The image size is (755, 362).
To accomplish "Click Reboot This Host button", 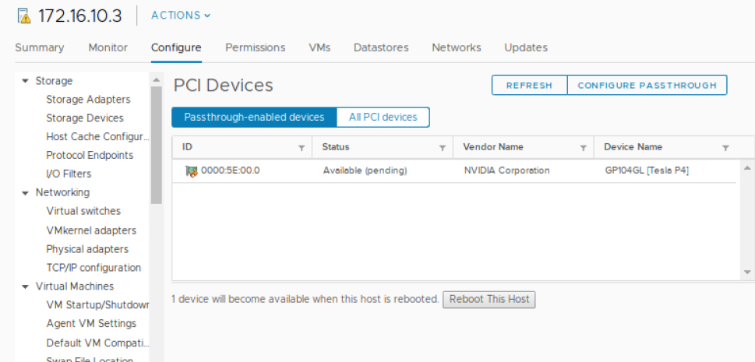I will pos(489,299).
